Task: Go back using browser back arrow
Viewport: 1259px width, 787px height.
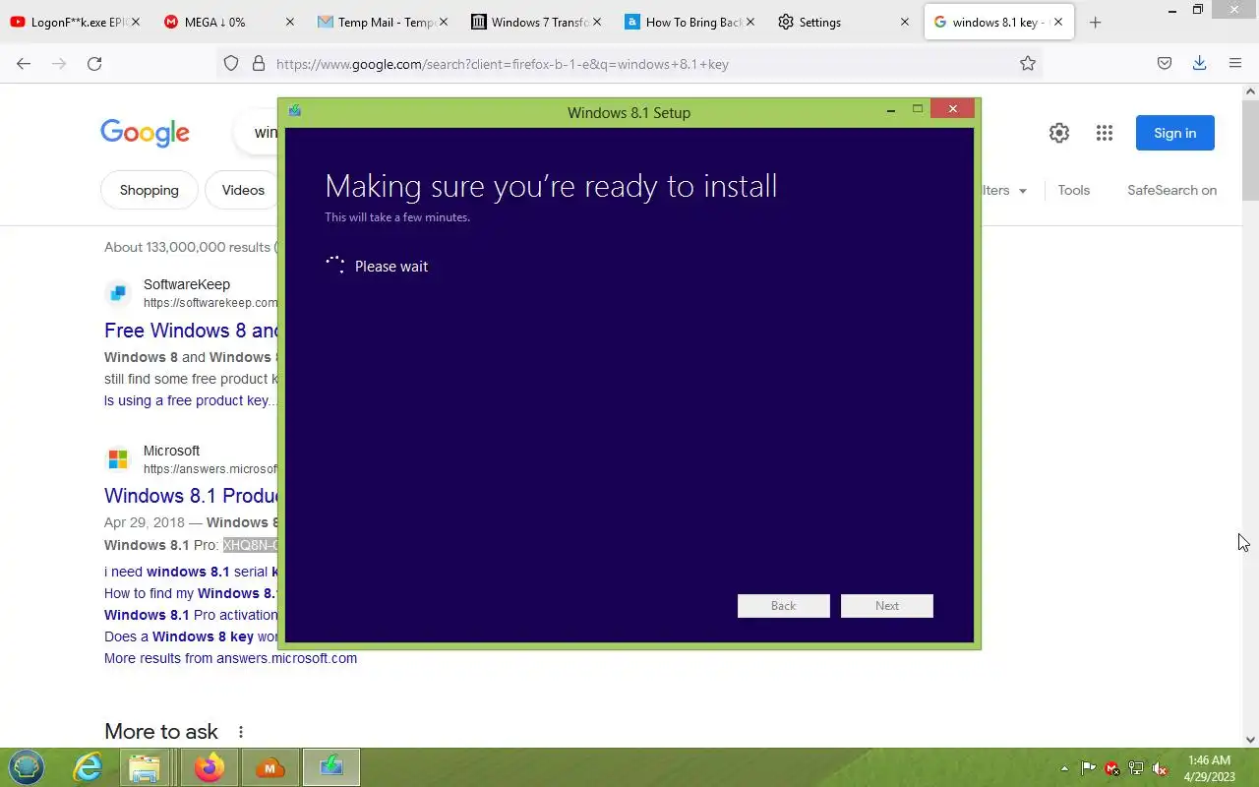Action: click(24, 63)
